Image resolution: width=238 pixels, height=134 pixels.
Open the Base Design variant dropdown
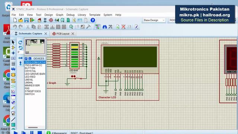point(154,20)
